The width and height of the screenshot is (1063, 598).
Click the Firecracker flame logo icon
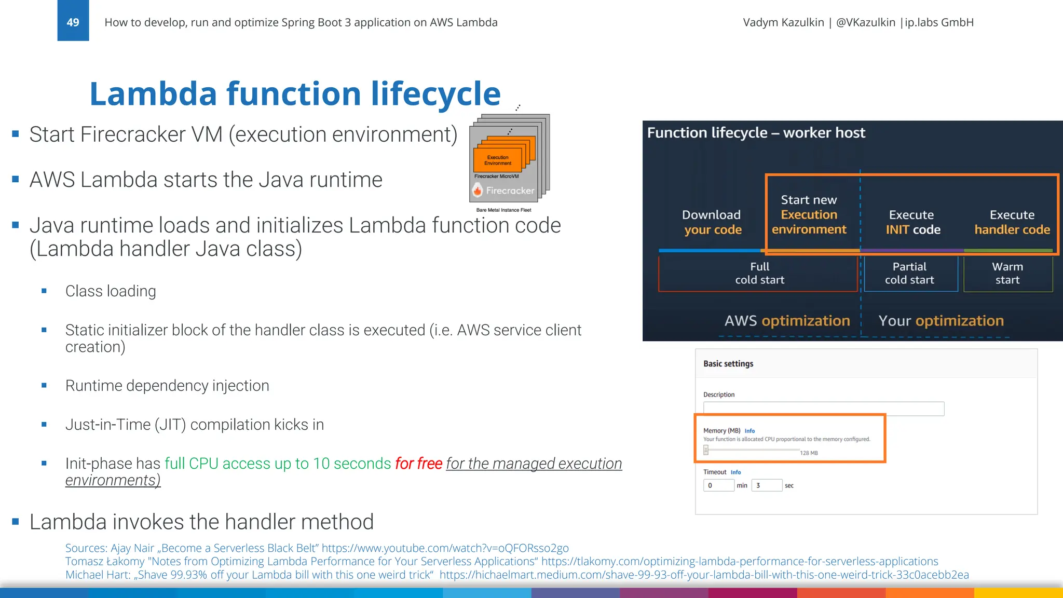(x=478, y=191)
